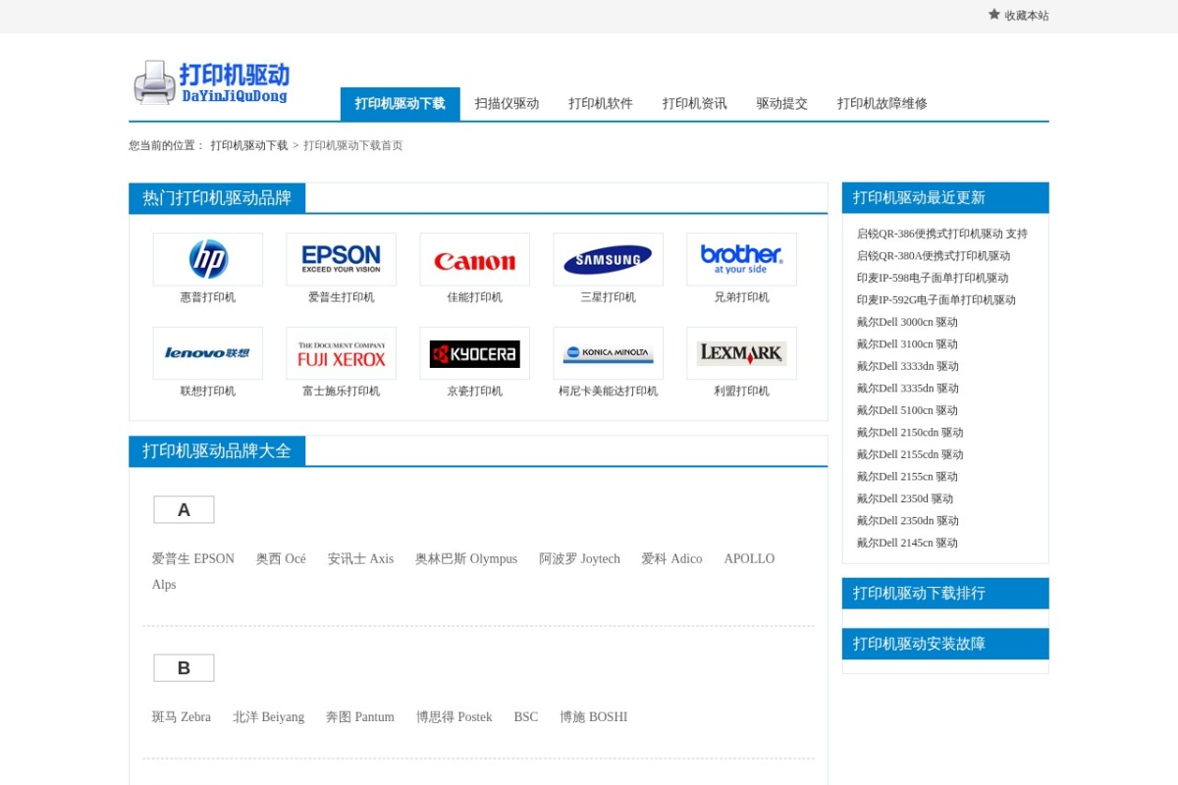Select the EPSON brand logo
The image size is (1178, 785).
click(x=342, y=259)
